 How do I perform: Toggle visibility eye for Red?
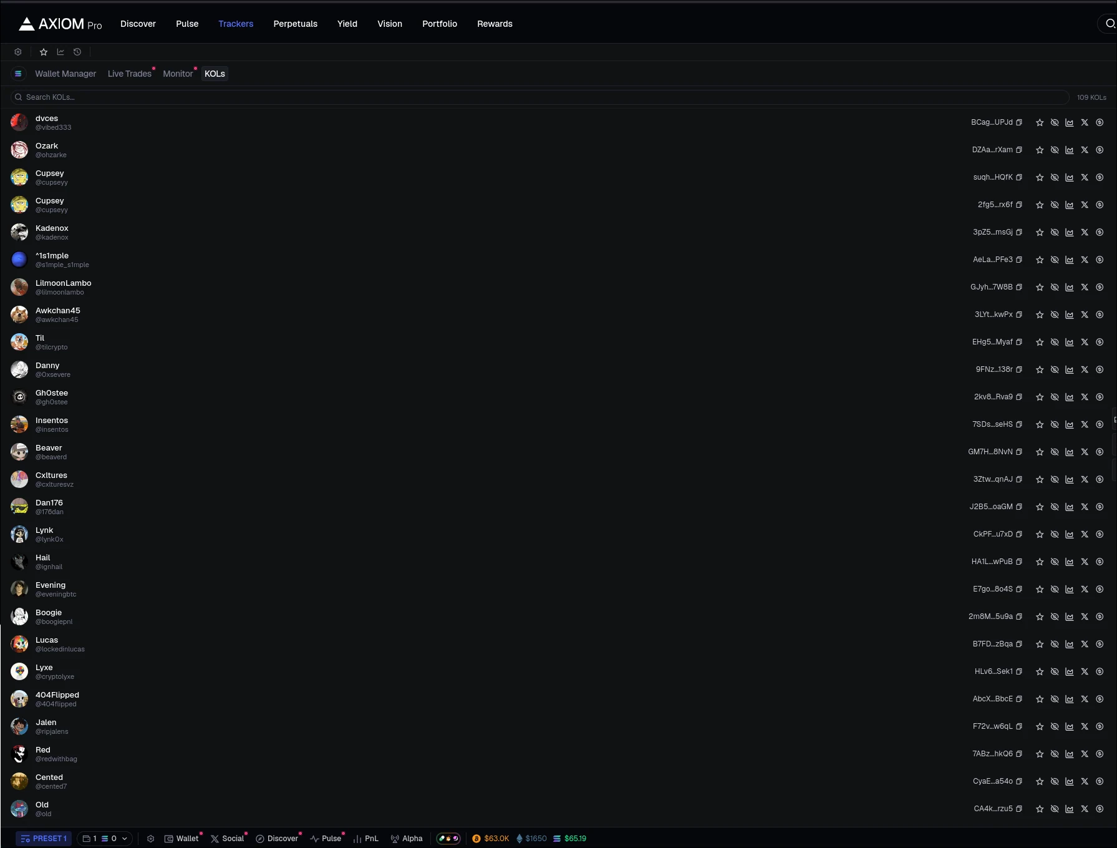coord(1055,754)
